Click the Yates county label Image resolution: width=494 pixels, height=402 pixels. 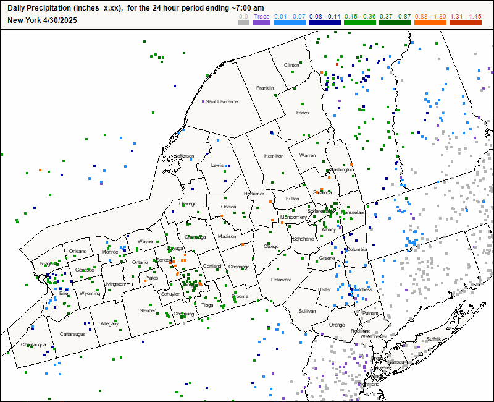[x=152, y=278]
